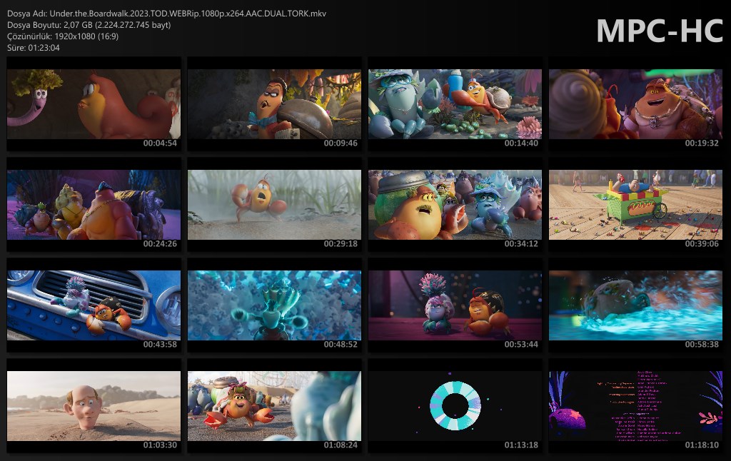731x461 pixels.
Task: Select the buried man thumbnail at 01:03:30
Action: (x=94, y=406)
